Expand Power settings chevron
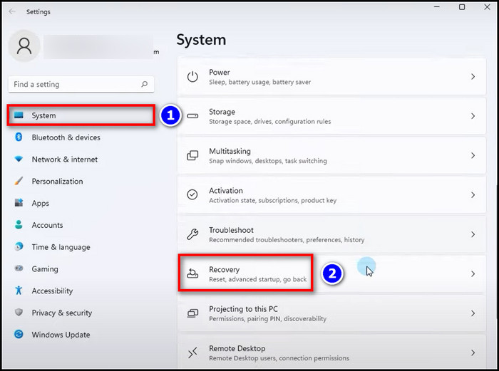Screen dimensions: 499x371 point(473,77)
